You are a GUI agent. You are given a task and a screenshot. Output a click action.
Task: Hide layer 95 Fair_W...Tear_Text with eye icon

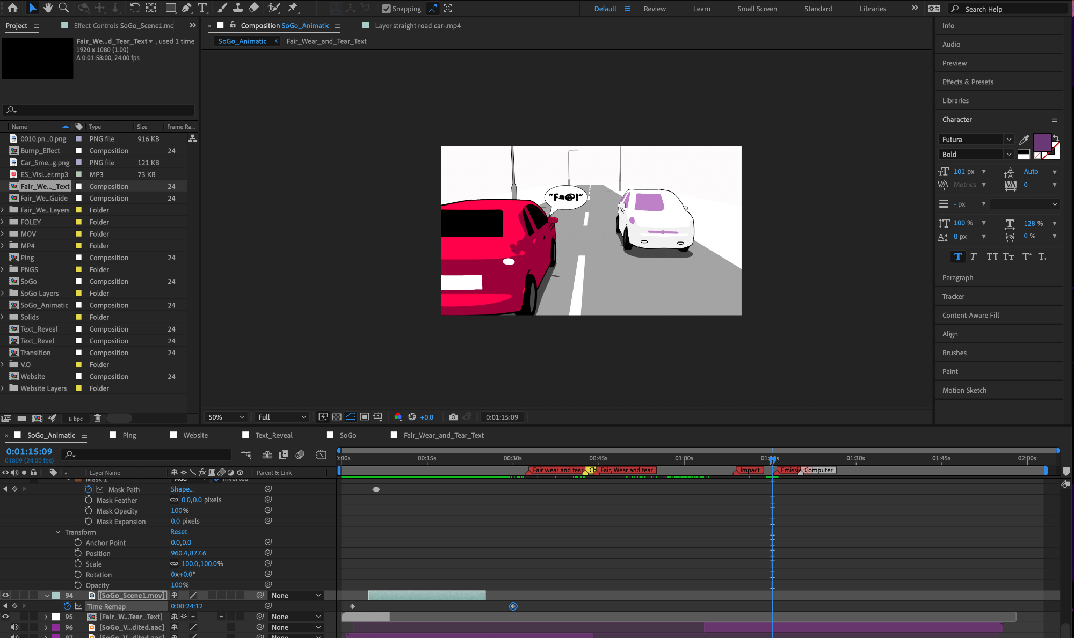[x=5, y=617]
